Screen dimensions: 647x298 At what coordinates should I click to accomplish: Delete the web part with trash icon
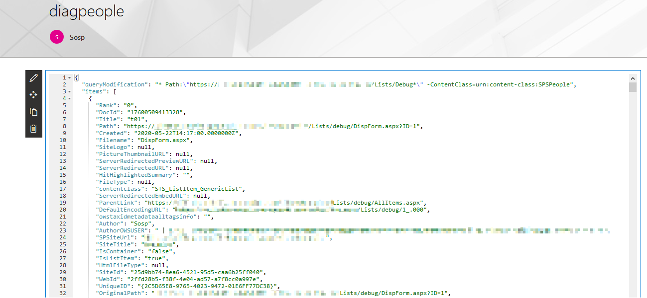point(34,129)
